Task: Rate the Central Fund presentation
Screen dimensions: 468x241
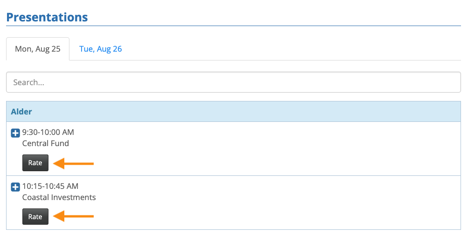Action: point(35,163)
